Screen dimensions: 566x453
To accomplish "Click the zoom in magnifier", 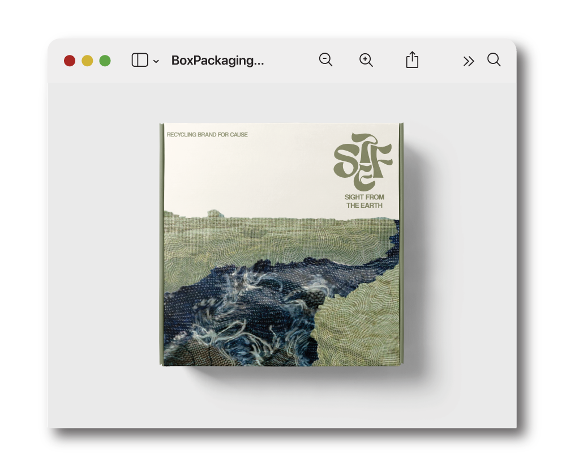I will pyautogui.click(x=366, y=60).
